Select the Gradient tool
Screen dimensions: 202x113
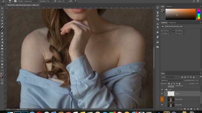2,42
